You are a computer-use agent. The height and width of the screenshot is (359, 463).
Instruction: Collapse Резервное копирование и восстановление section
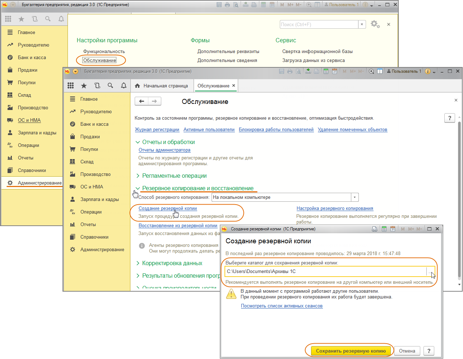point(138,188)
